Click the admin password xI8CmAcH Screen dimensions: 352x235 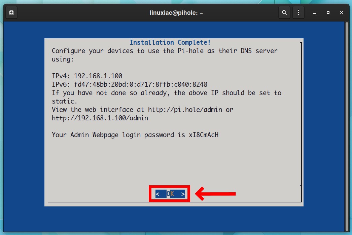coord(204,135)
